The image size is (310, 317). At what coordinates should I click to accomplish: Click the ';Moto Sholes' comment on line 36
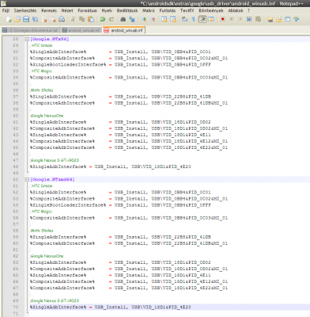point(42,90)
